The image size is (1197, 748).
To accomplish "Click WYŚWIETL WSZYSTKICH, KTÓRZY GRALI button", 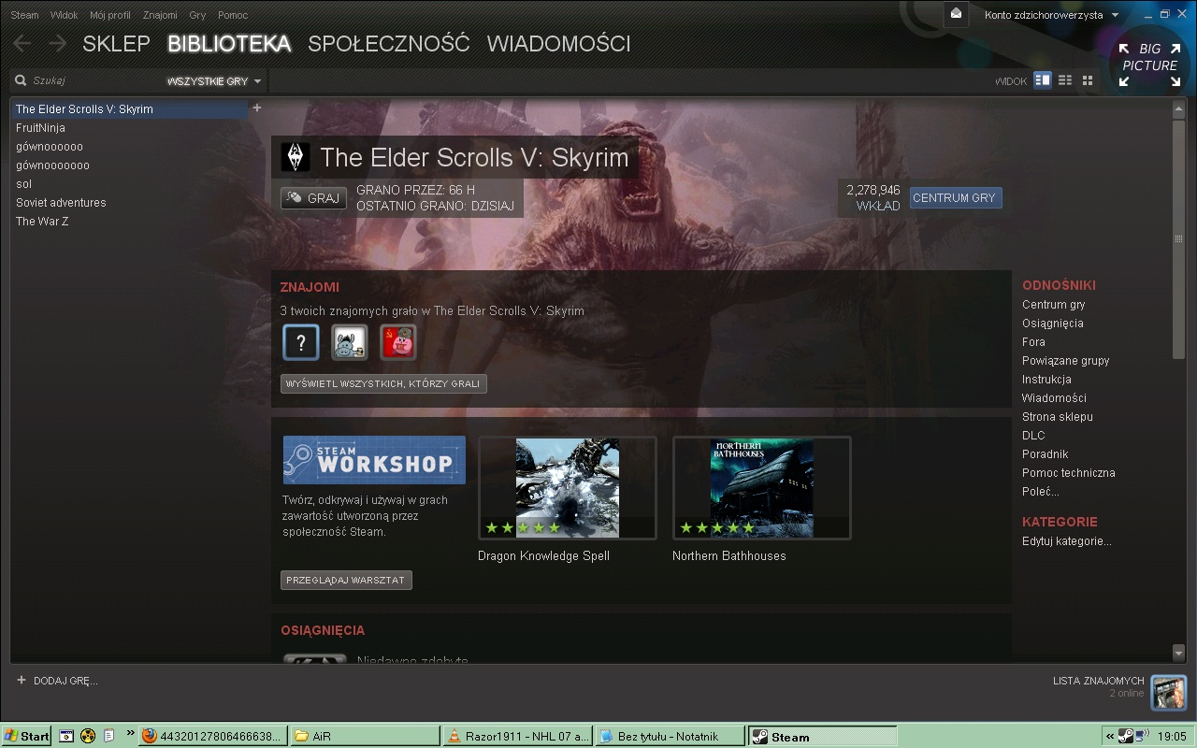I will [x=383, y=383].
